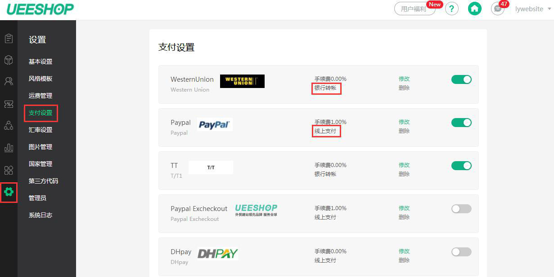Click 修改 for WesternUnion
This screenshot has height=277, width=554.
click(x=404, y=79)
